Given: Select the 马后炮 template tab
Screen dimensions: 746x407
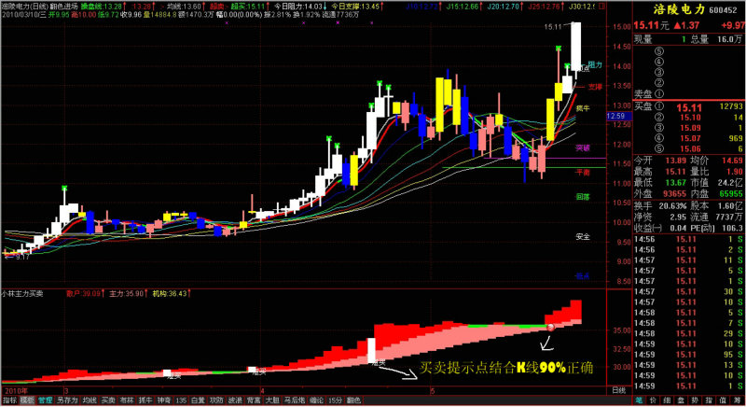Looking at the screenshot, I should [295, 400].
